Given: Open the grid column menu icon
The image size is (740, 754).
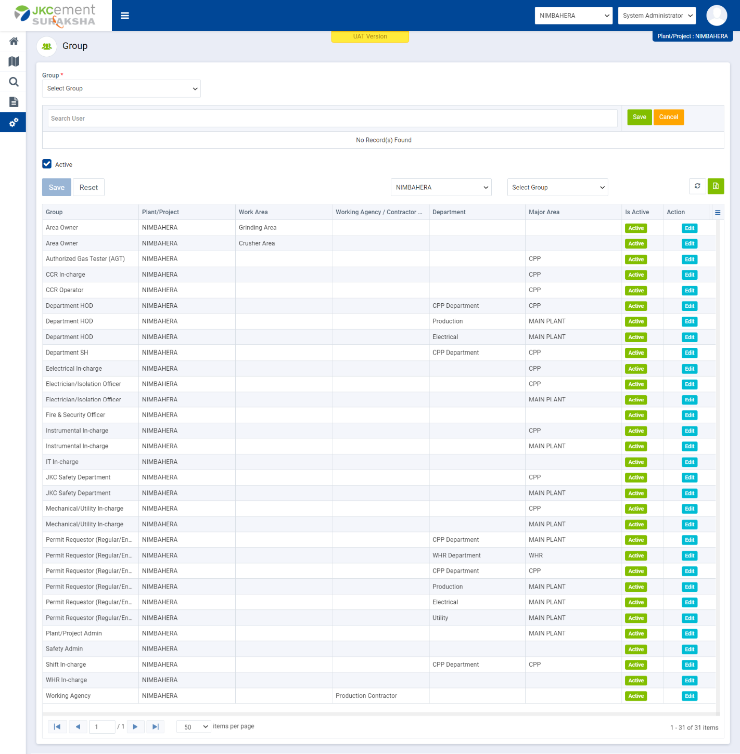Looking at the screenshot, I should tap(718, 212).
